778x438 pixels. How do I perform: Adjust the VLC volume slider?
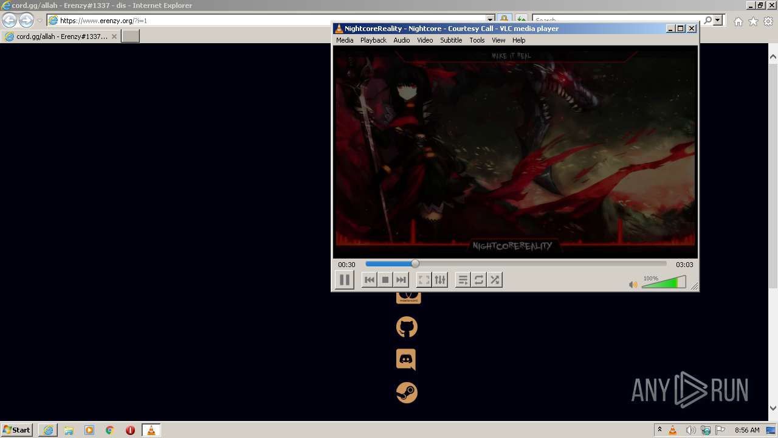click(664, 282)
